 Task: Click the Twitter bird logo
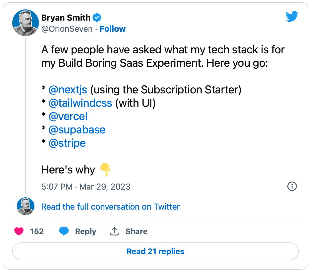tap(292, 17)
